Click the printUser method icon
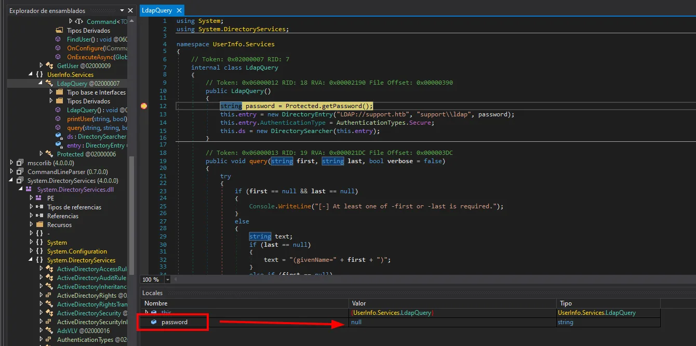The width and height of the screenshot is (696, 346). 58,119
